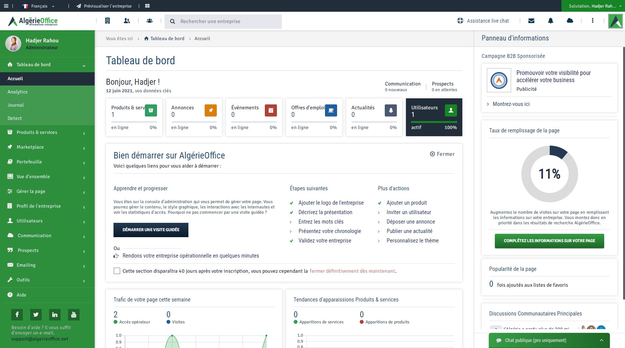Select Journal in the sidebar menu
This screenshot has height=348, width=625.
(x=16, y=105)
